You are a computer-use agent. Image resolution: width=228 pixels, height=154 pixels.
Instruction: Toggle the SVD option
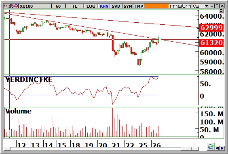click(x=116, y=6)
